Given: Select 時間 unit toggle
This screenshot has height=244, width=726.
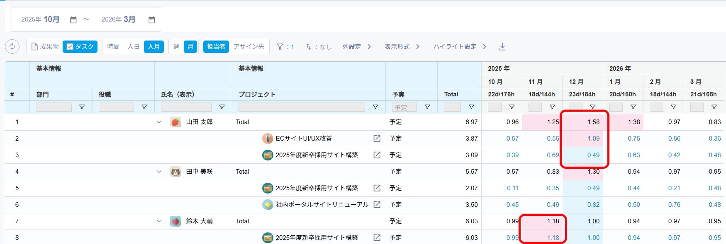Looking at the screenshot, I should 113,47.
